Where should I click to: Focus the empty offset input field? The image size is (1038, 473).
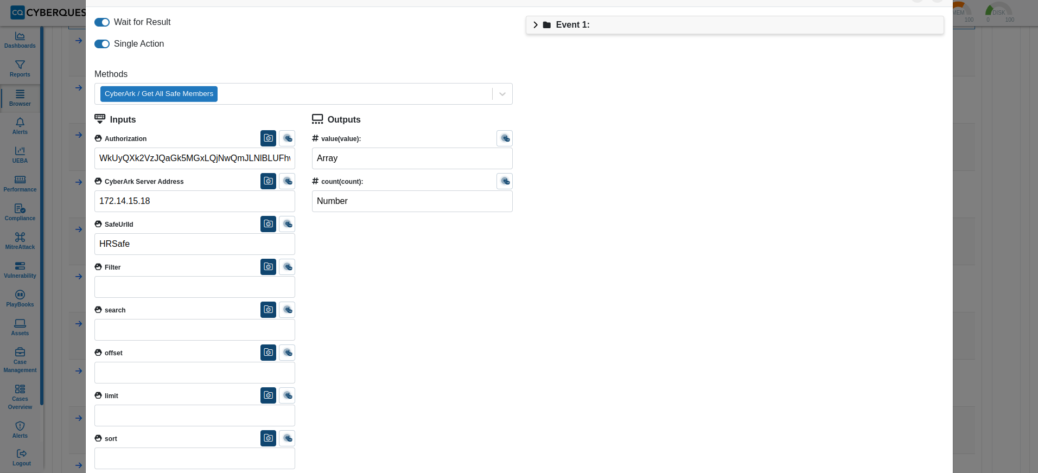195,373
